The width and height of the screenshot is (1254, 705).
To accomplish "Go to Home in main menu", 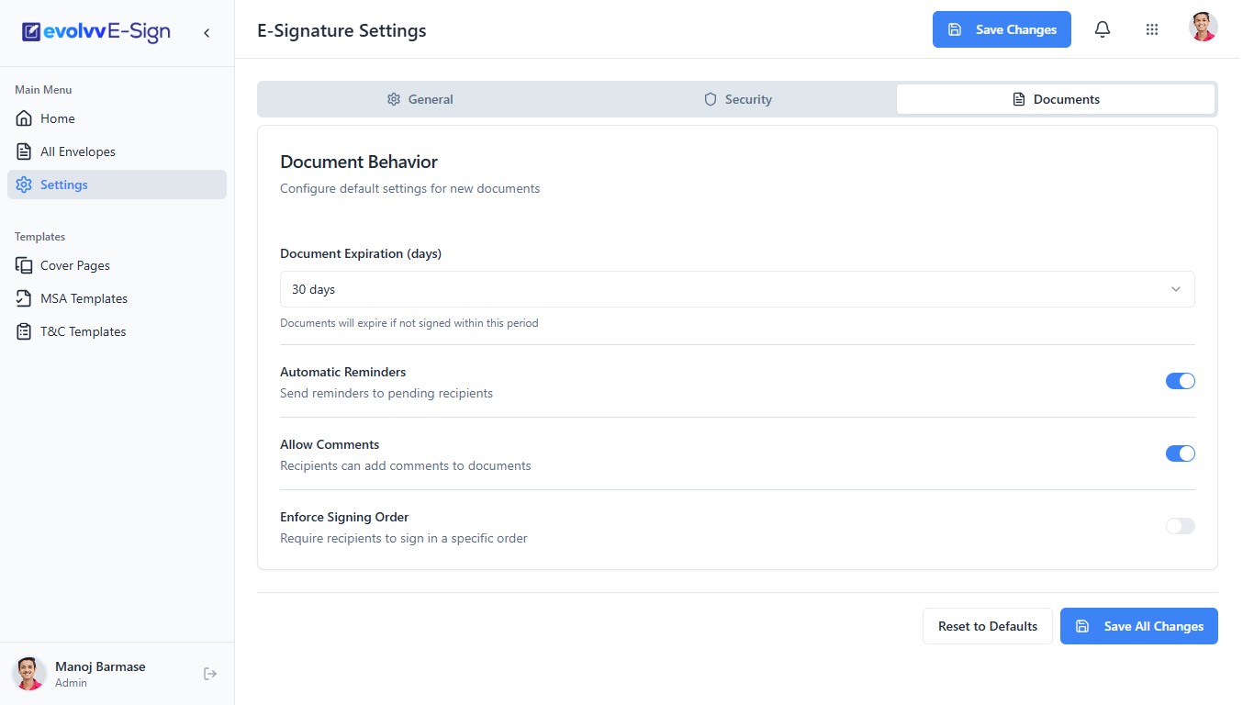I will (x=117, y=118).
